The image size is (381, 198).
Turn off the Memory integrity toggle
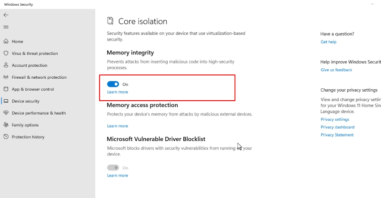(113, 84)
